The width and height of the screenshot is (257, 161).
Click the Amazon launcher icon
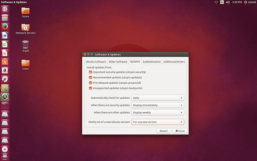tap(5, 70)
